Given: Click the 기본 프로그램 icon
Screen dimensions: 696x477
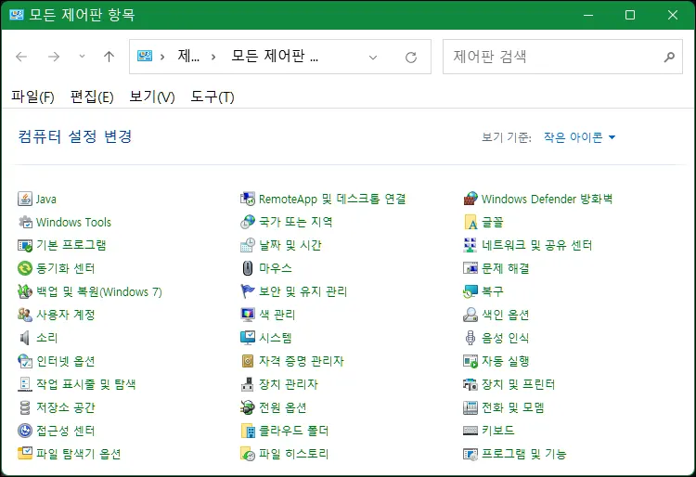Looking at the screenshot, I should [x=25, y=245].
